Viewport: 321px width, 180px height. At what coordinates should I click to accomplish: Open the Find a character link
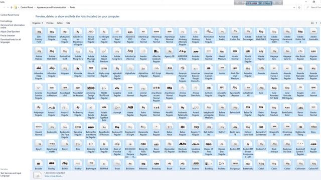tap(8, 35)
